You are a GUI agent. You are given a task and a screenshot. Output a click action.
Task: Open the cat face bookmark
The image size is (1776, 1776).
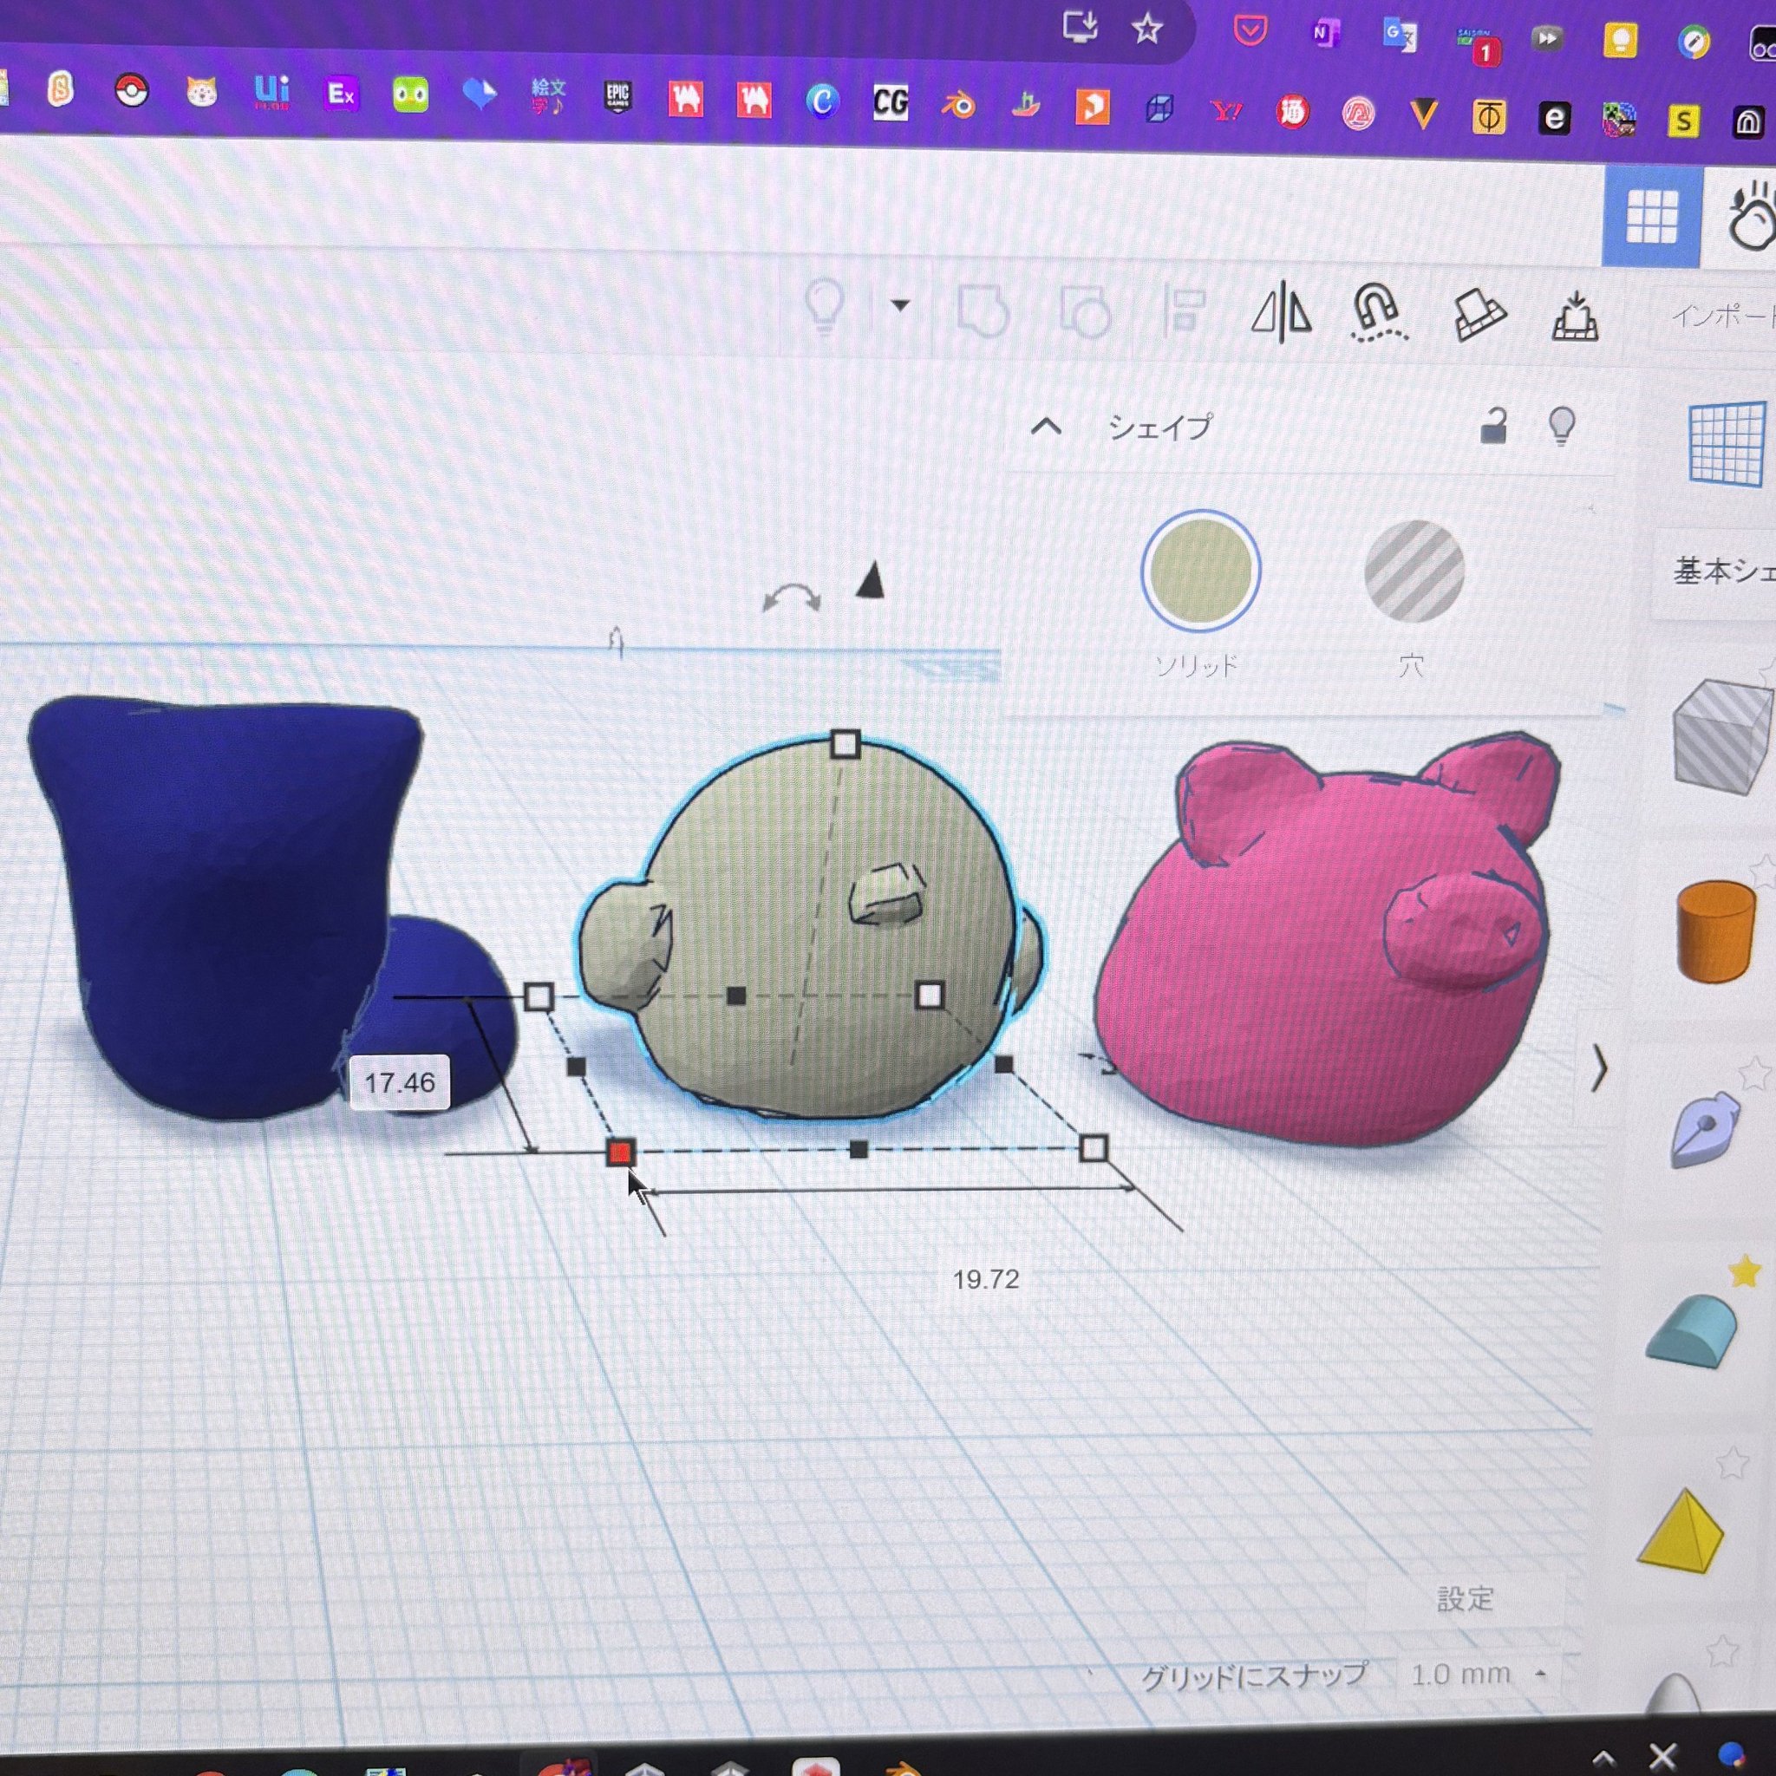[x=201, y=91]
